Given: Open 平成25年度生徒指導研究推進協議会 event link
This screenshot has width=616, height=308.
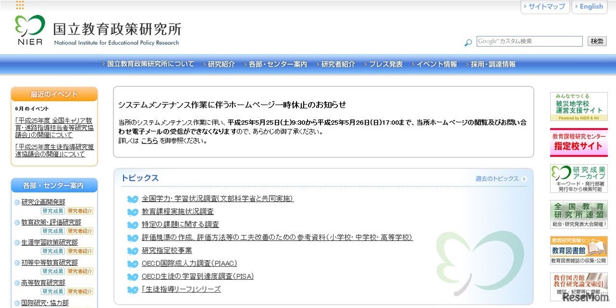Looking at the screenshot, I should point(54,151).
